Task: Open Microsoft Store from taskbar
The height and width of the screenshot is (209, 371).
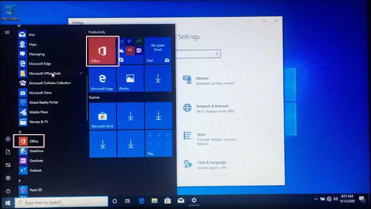Action: click(x=168, y=201)
